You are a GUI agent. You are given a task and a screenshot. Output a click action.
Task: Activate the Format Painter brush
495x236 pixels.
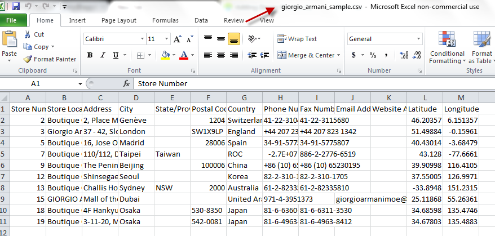click(x=28, y=59)
